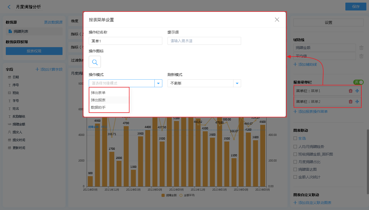
Task: Open the 操作模式 dropdown arrow
Action: (158, 83)
